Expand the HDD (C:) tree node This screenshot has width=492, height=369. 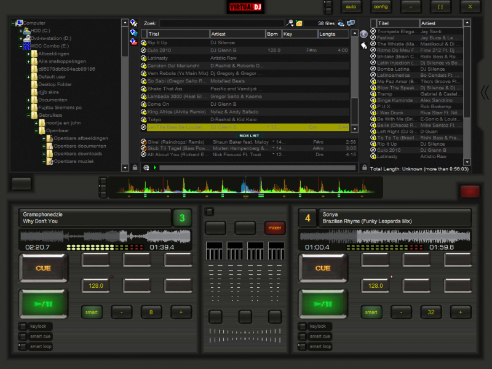(21, 31)
